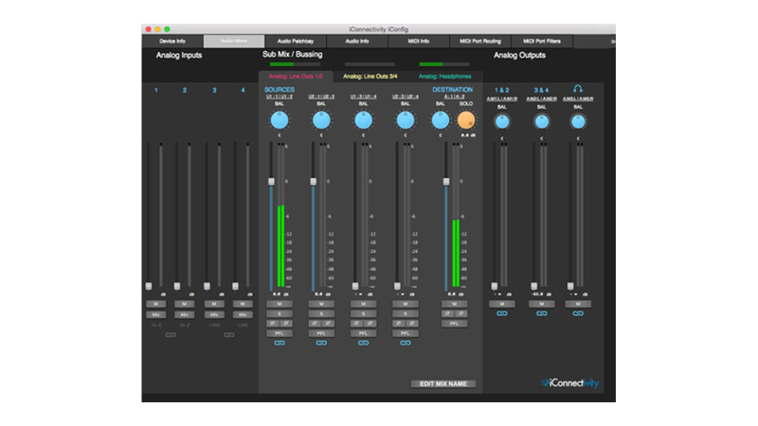Invert left phase on third source channel
This screenshot has width=758, height=426.
[x=357, y=324]
